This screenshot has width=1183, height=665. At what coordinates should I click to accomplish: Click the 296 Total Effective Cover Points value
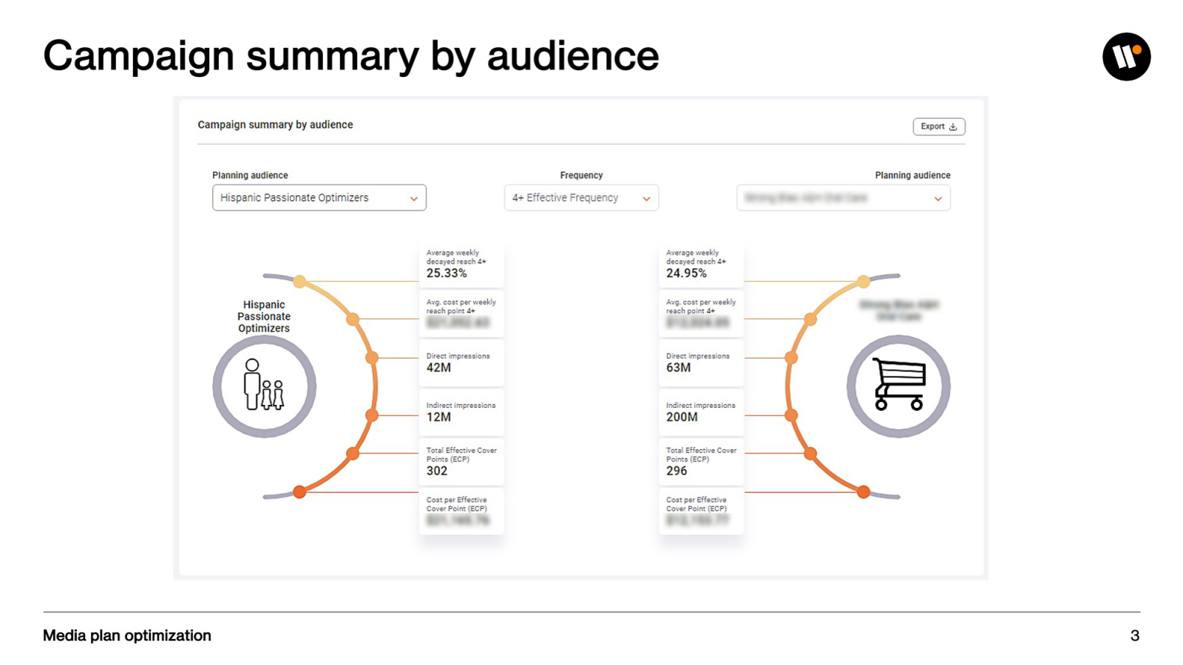677,471
